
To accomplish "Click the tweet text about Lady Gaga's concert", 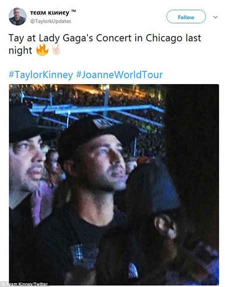I will [x=104, y=44].
